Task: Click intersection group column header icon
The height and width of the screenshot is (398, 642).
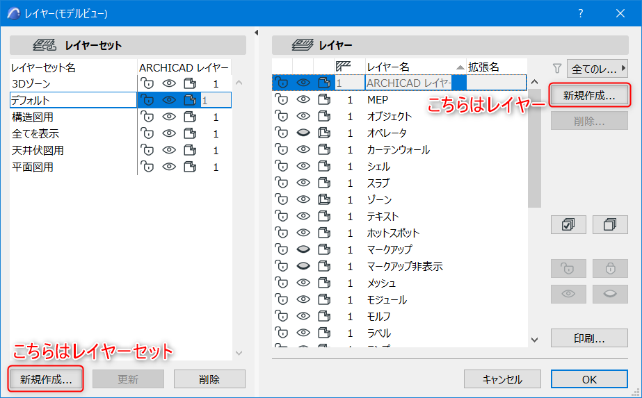Action: tap(343, 66)
